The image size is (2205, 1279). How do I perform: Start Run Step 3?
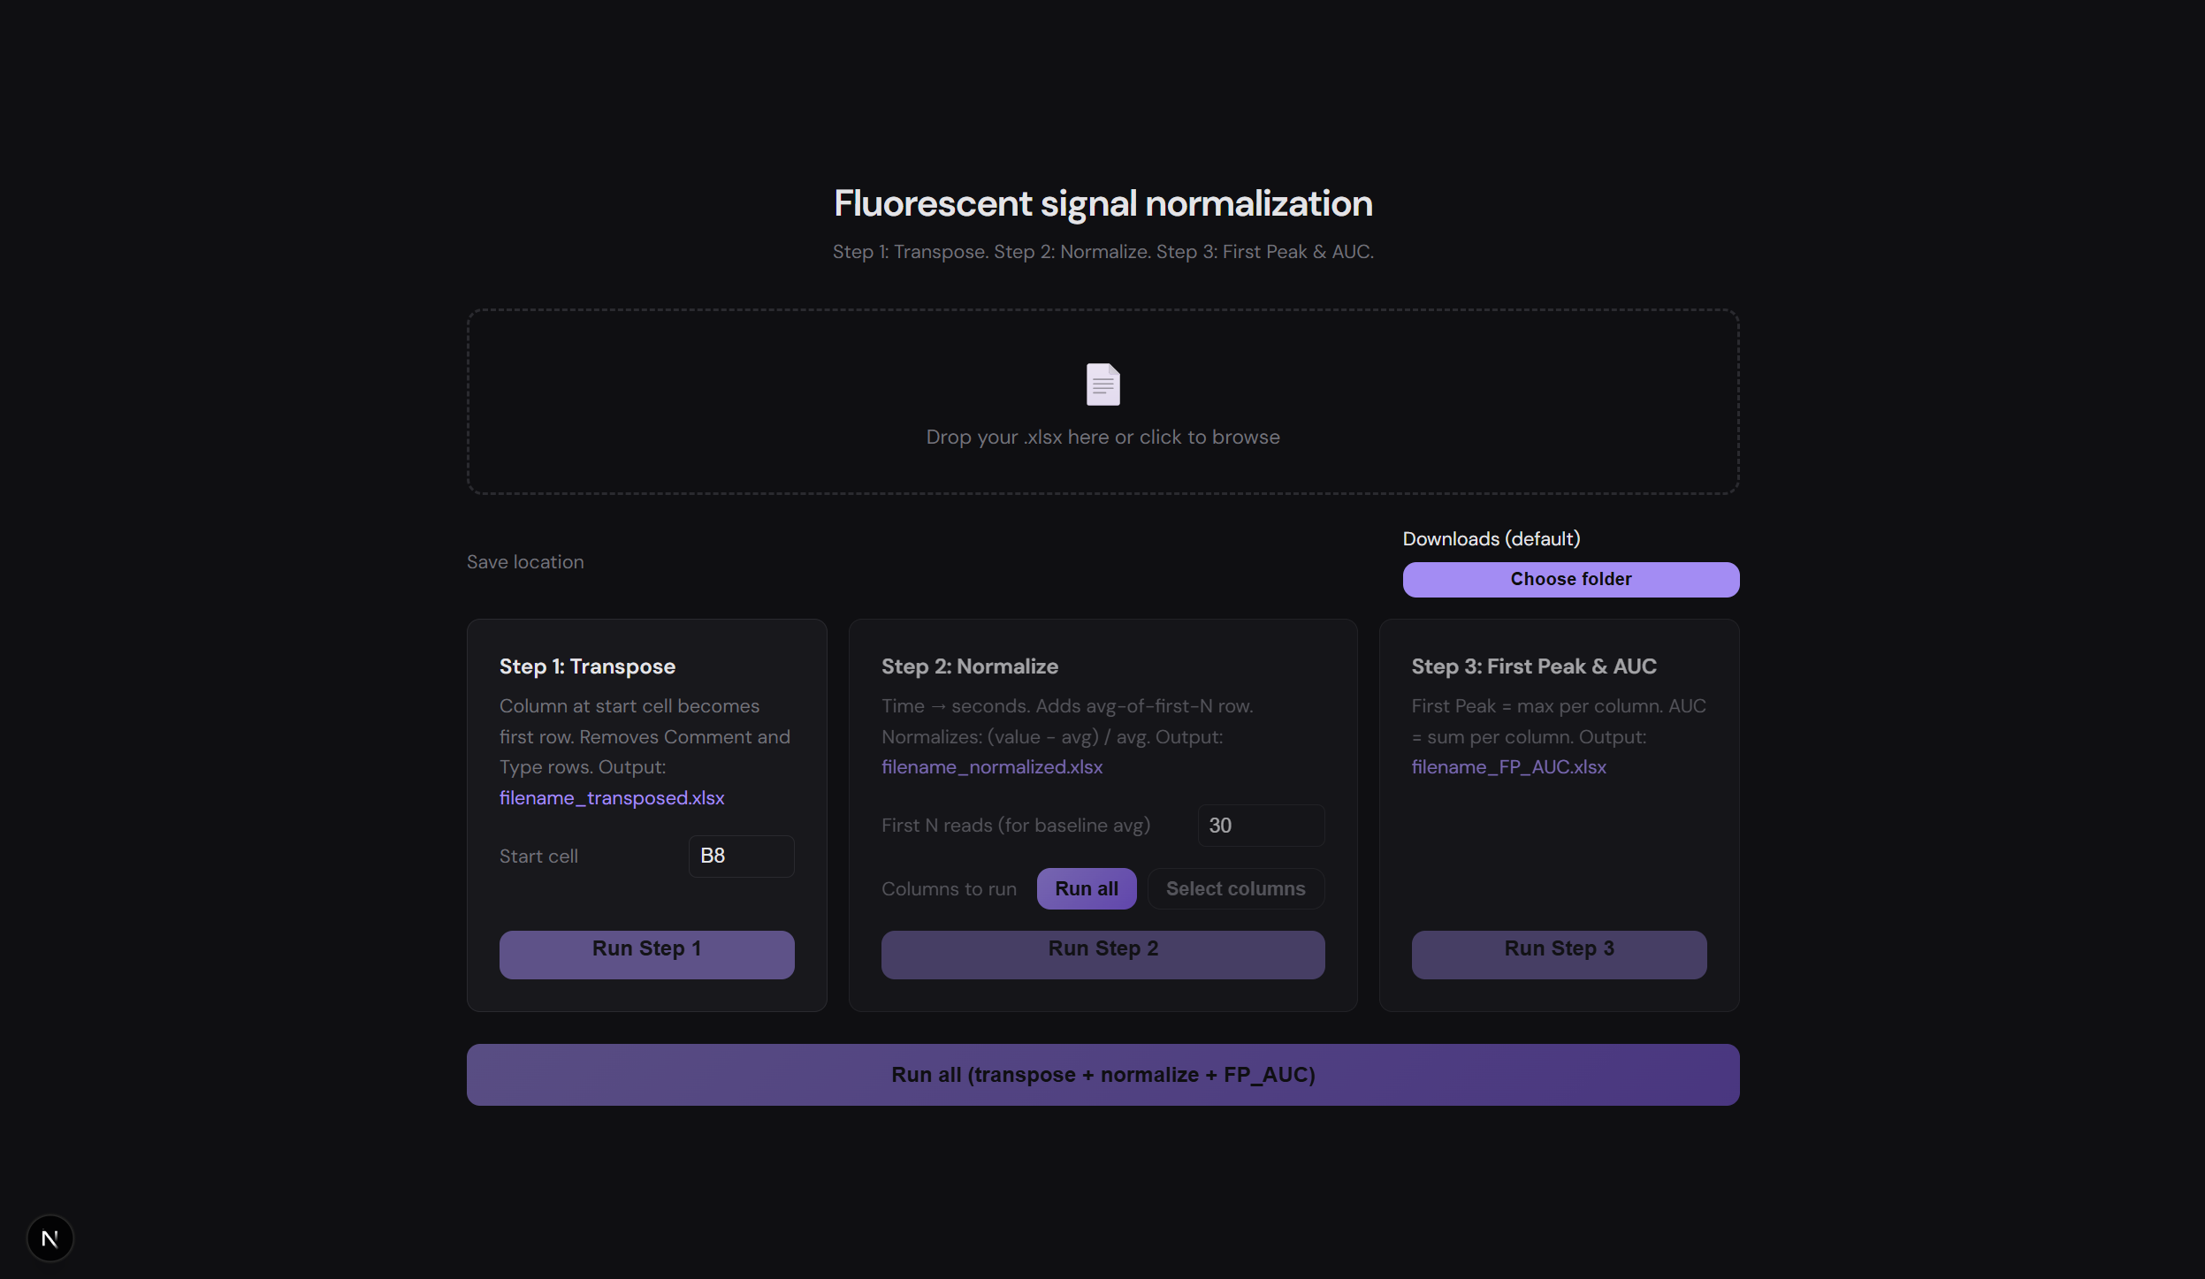(x=1558, y=954)
